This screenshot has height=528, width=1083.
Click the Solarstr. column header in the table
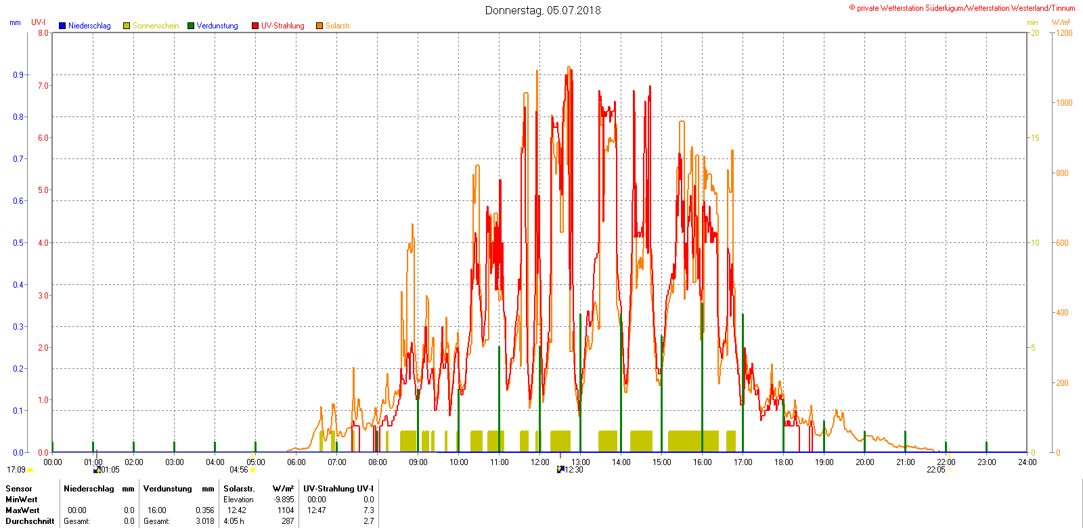[x=239, y=489]
